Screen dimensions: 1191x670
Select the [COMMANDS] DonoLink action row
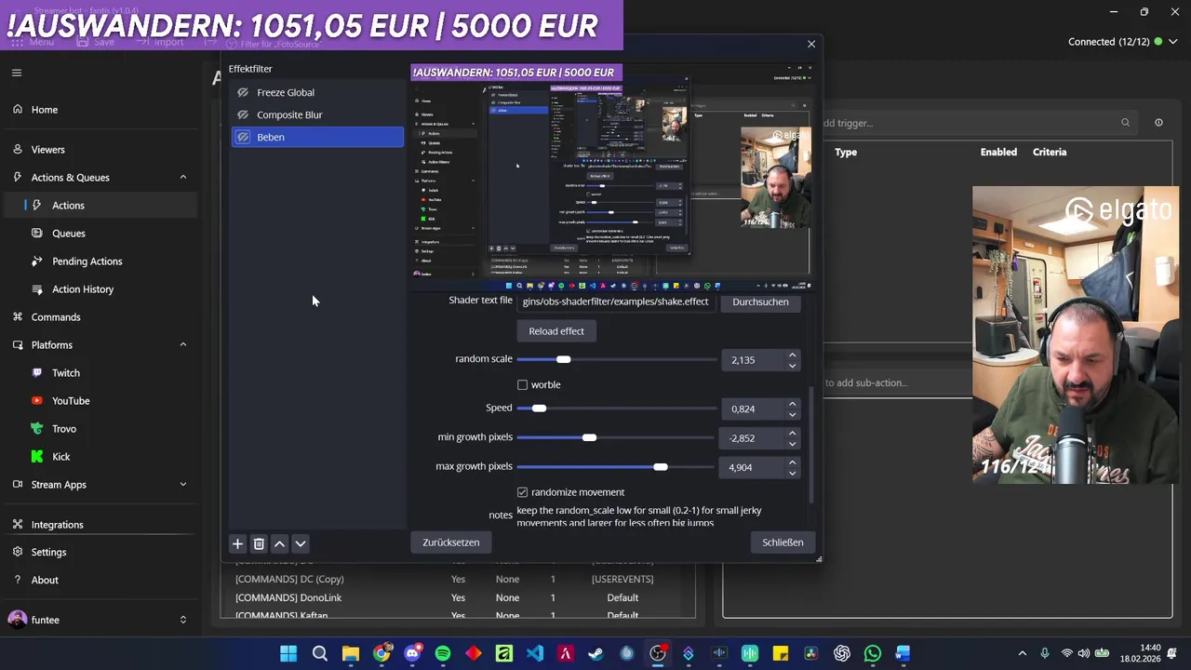(458, 597)
